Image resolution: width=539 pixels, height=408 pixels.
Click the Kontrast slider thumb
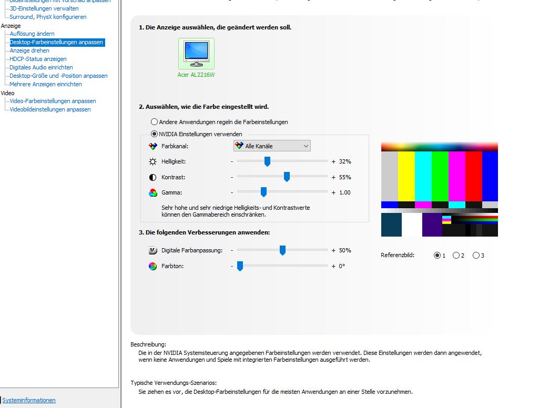pos(287,177)
